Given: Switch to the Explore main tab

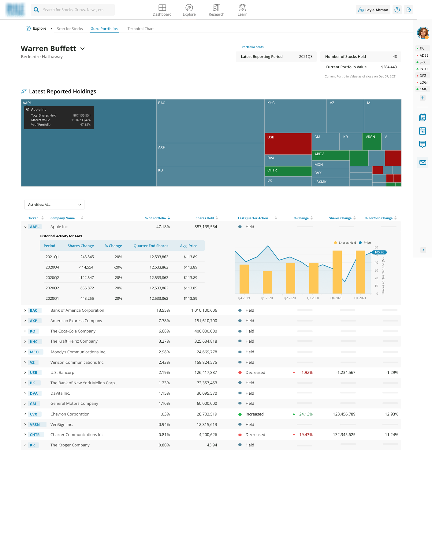Looking at the screenshot, I should (189, 10).
